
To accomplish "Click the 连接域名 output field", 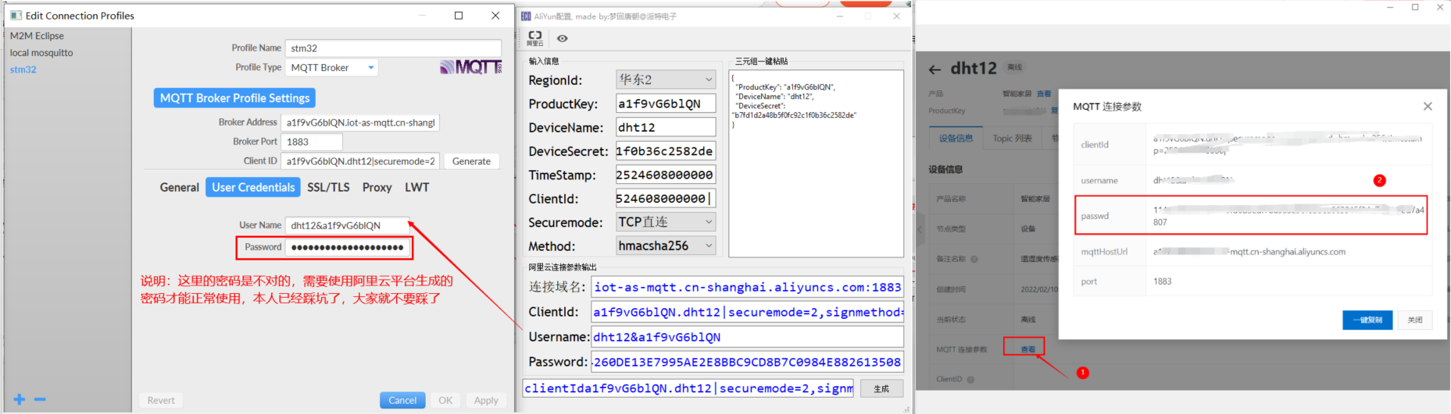I will click(747, 287).
